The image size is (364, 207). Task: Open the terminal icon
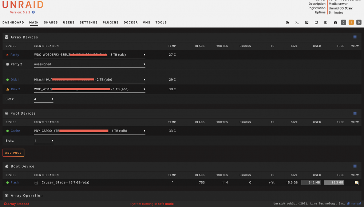297,22
